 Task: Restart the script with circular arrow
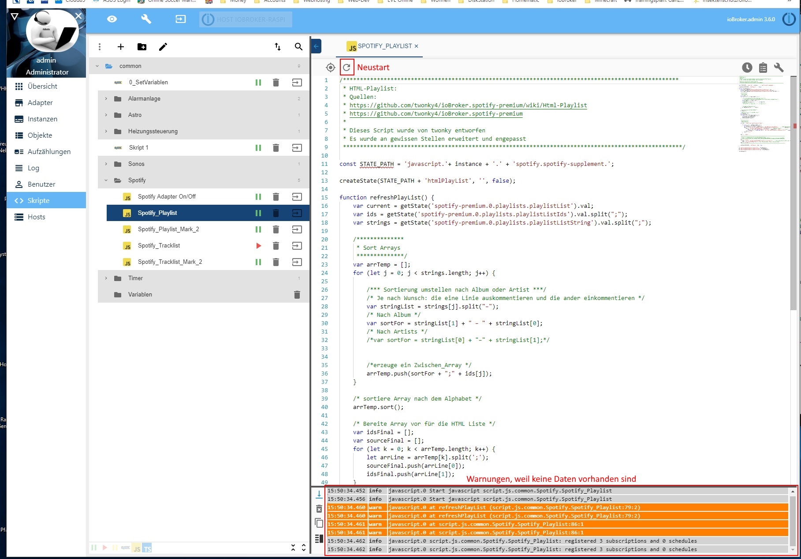tap(347, 68)
